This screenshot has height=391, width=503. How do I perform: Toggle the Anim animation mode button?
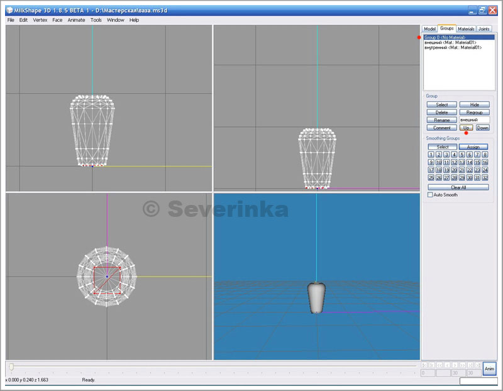tap(489, 368)
